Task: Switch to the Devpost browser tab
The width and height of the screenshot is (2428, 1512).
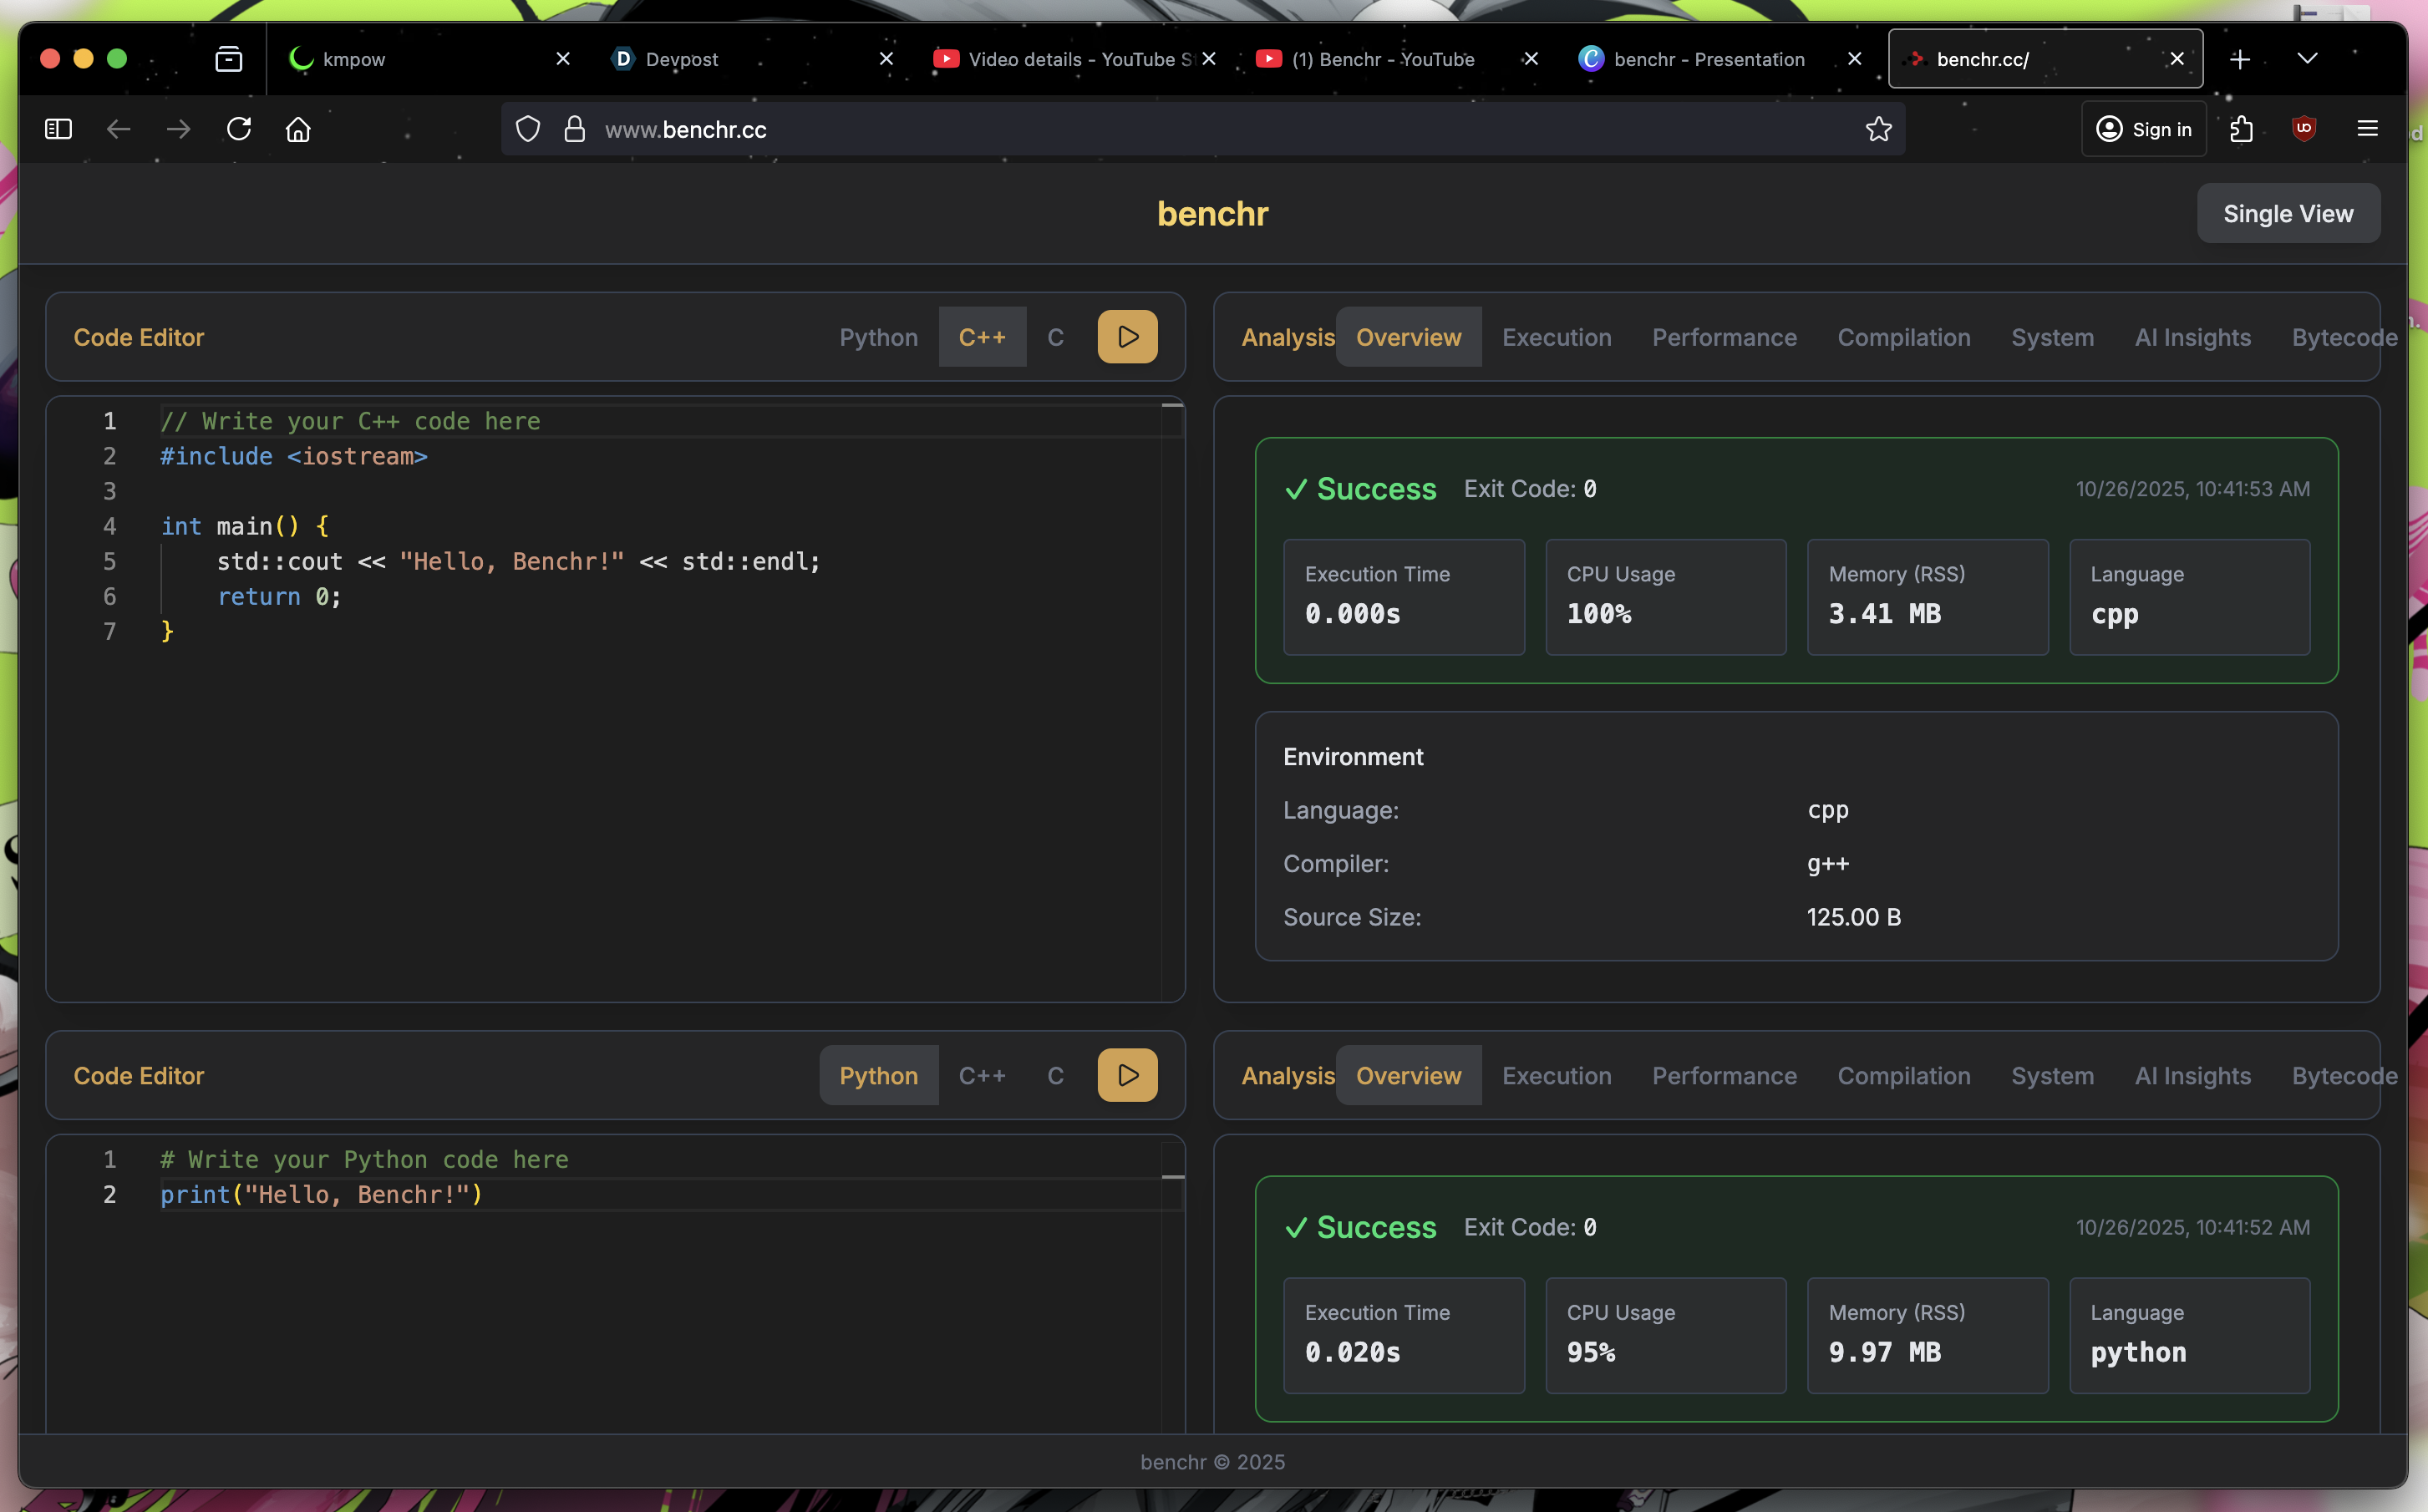Action: click(x=682, y=59)
